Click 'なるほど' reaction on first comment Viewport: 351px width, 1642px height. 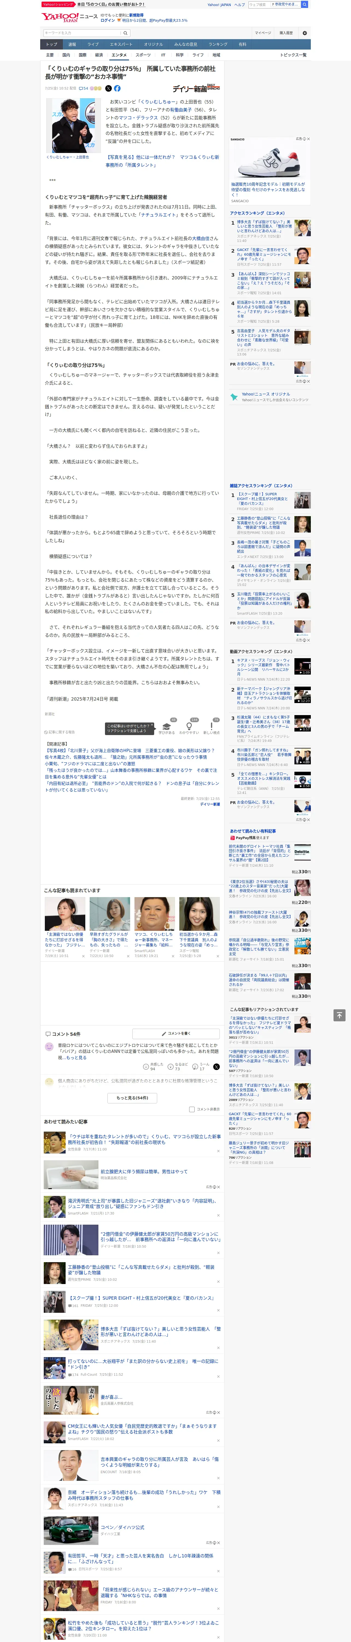[x=177, y=1066]
